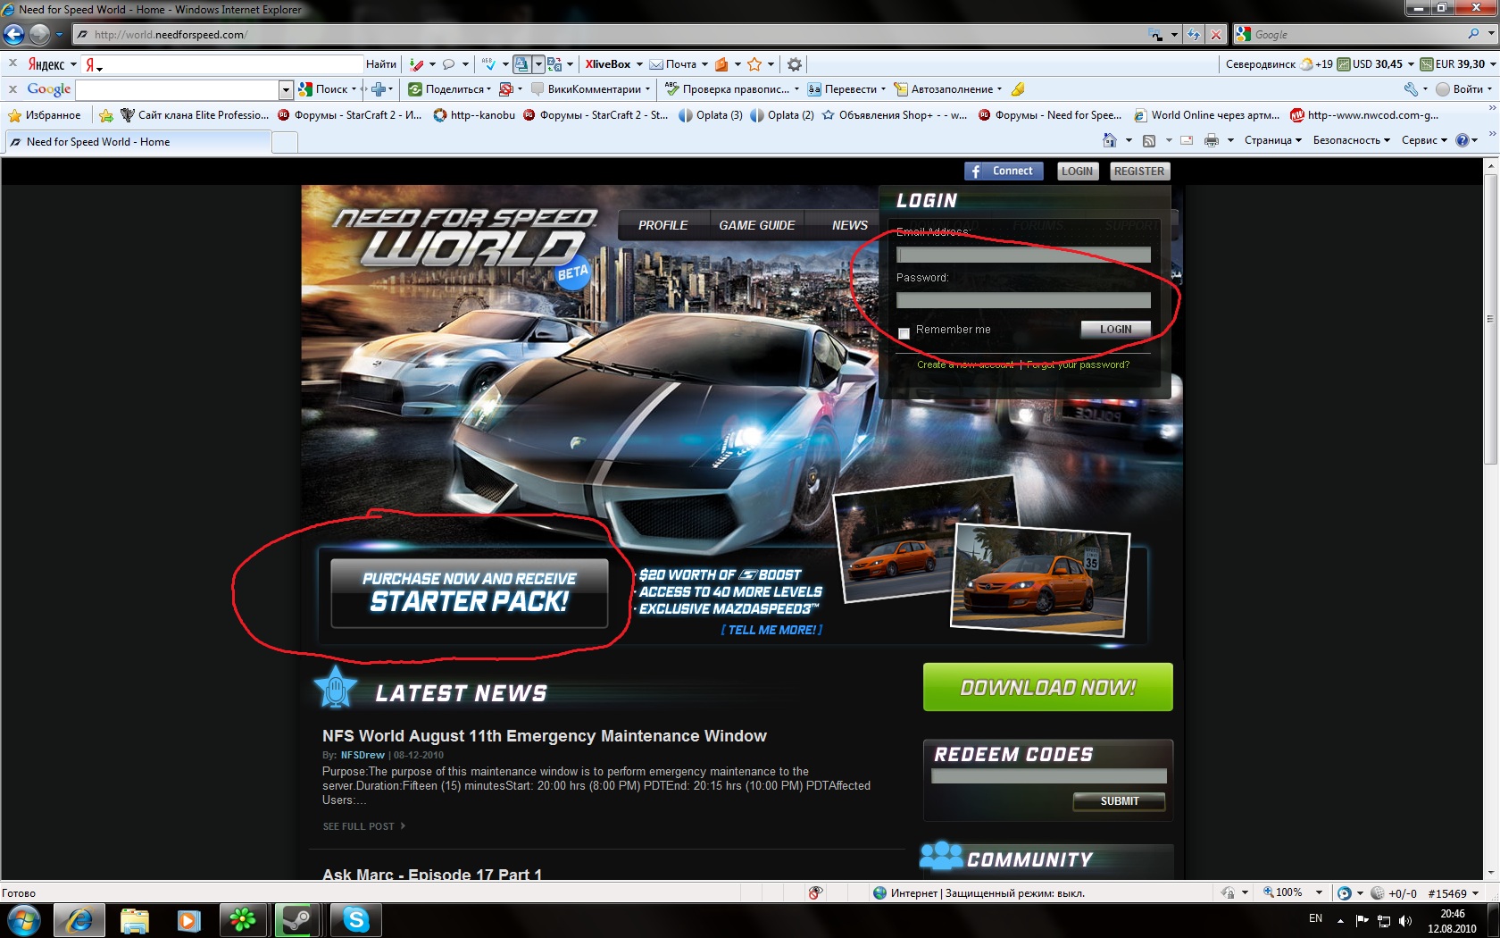Click the Google toolbar highlighter icon
The width and height of the screenshot is (1500, 938).
1018,89
